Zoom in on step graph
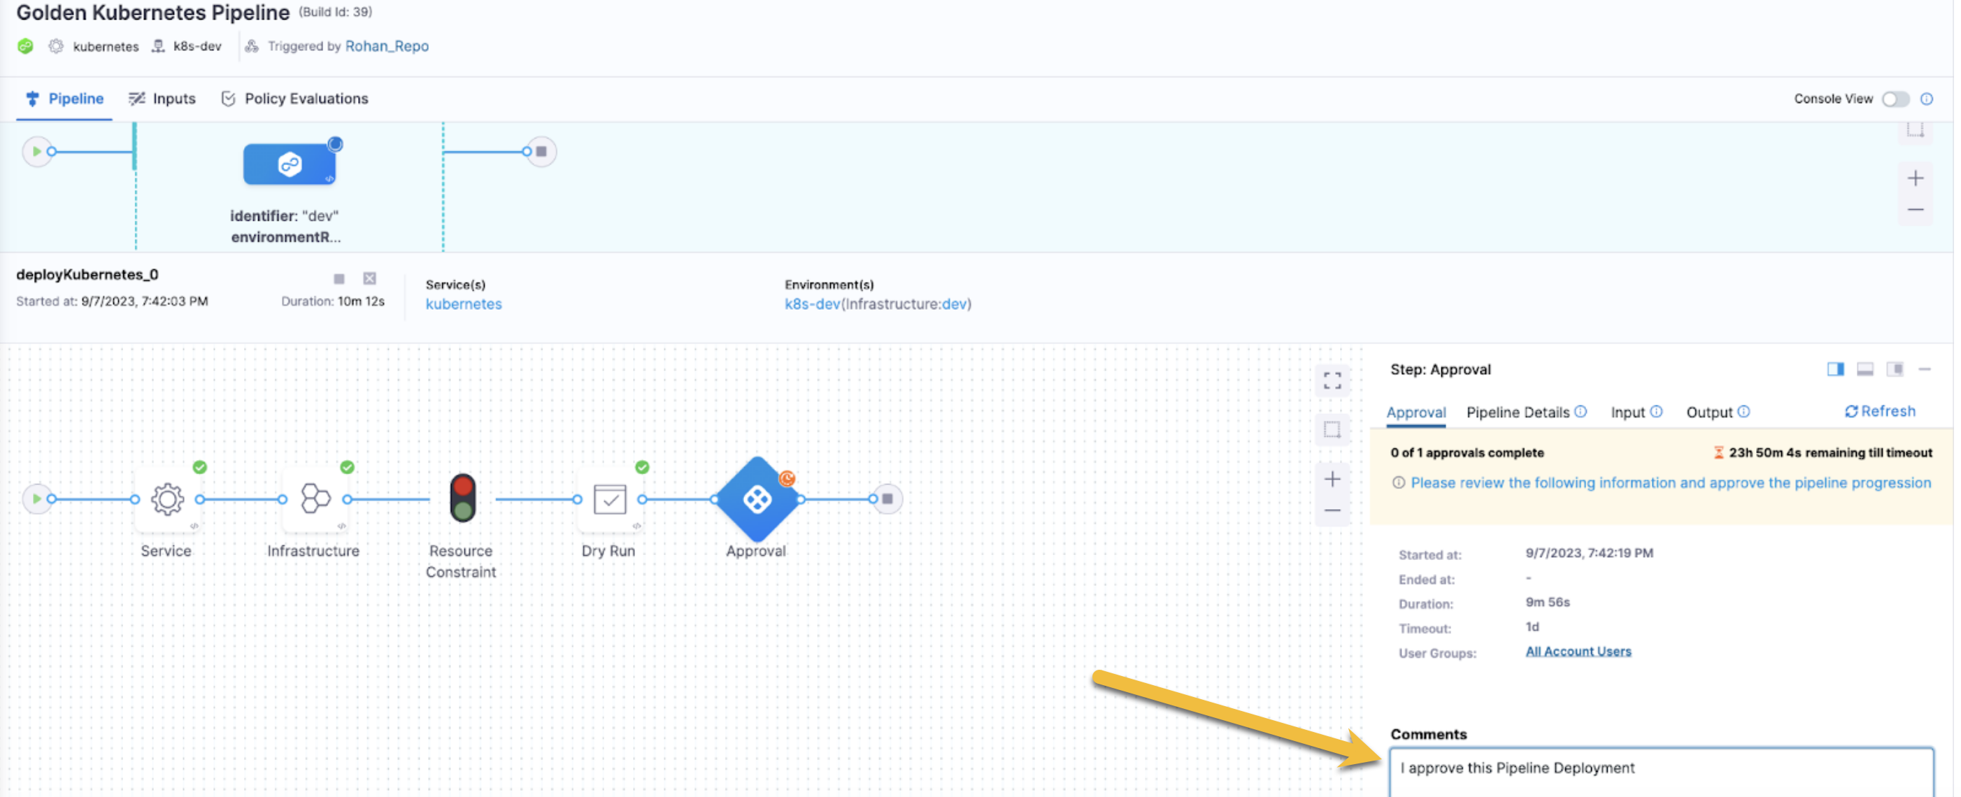The image size is (1961, 797). pyautogui.click(x=1332, y=479)
